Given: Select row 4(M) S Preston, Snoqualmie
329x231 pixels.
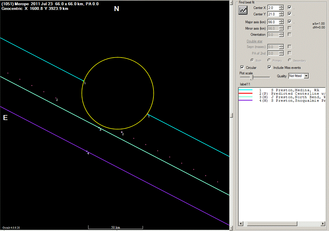Looking at the screenshot, I should coord(282,101).
